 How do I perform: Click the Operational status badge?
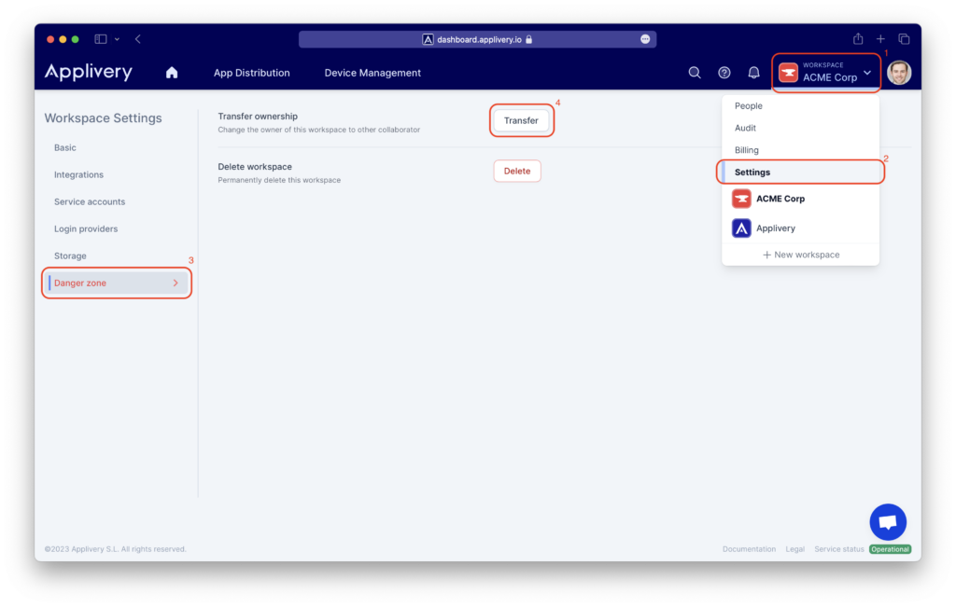(890, 549)
